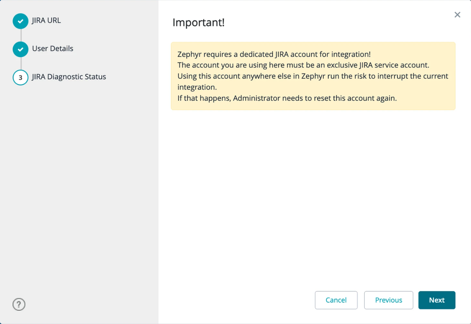Image resolution: width=471 pixels, height=324 pixels.
Task: Click the "Important!" heading
Action: [198, 22]
